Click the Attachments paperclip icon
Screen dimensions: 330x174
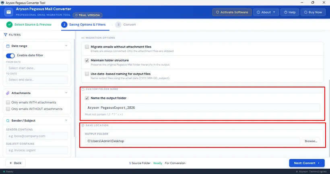pos(8,93)
